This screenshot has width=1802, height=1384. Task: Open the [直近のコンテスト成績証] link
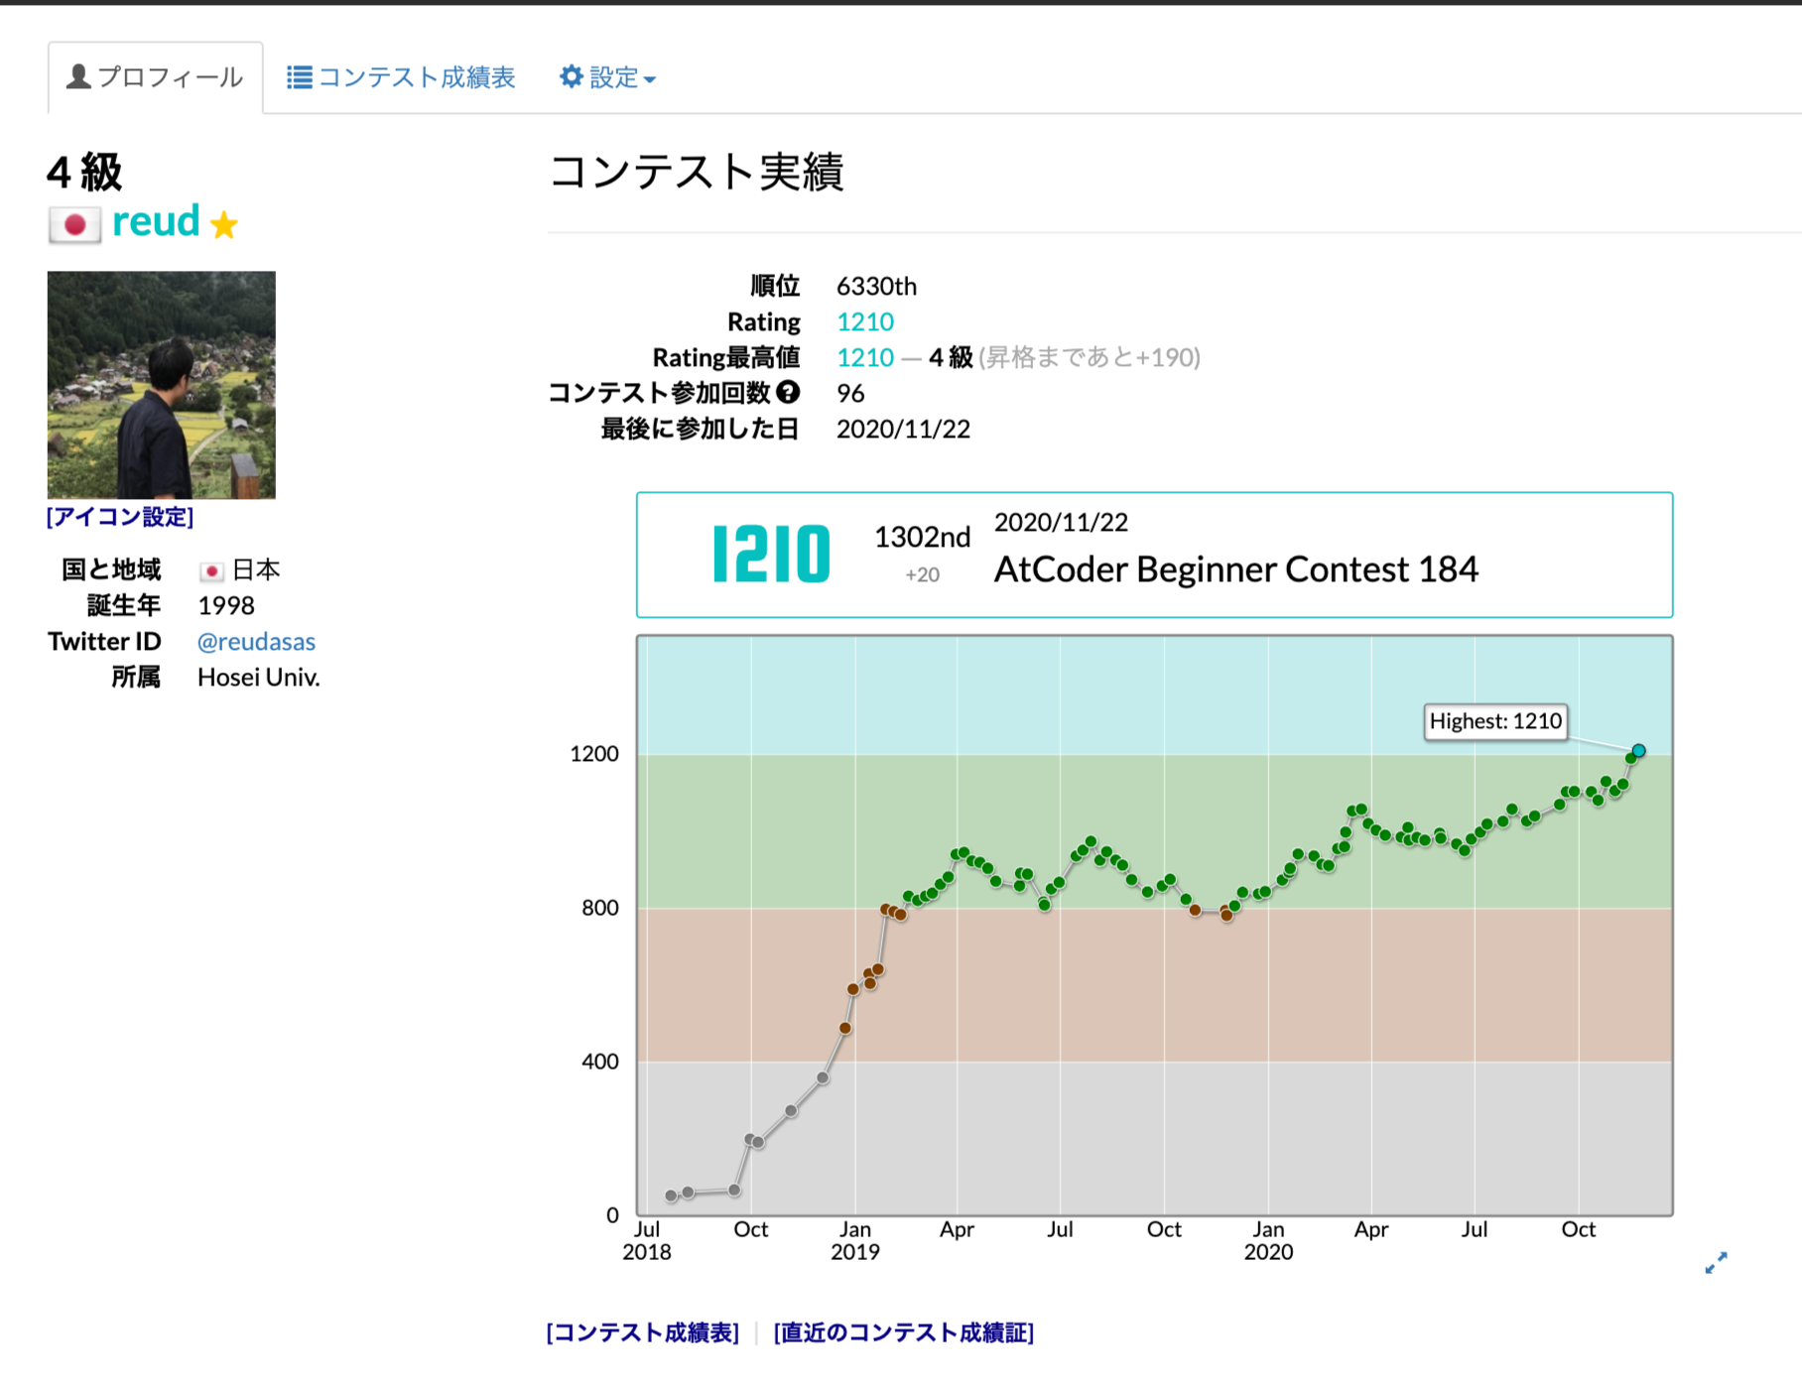coord(903,1332)
